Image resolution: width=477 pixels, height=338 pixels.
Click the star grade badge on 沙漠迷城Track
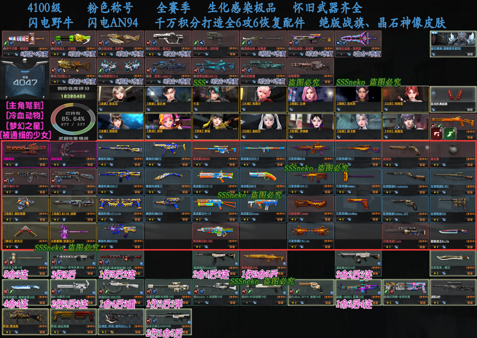coord(389,247)
